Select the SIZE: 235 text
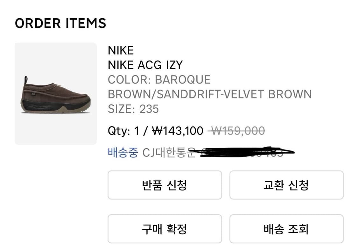This screenshot has width=358, height=247. (x=133, y=109)
